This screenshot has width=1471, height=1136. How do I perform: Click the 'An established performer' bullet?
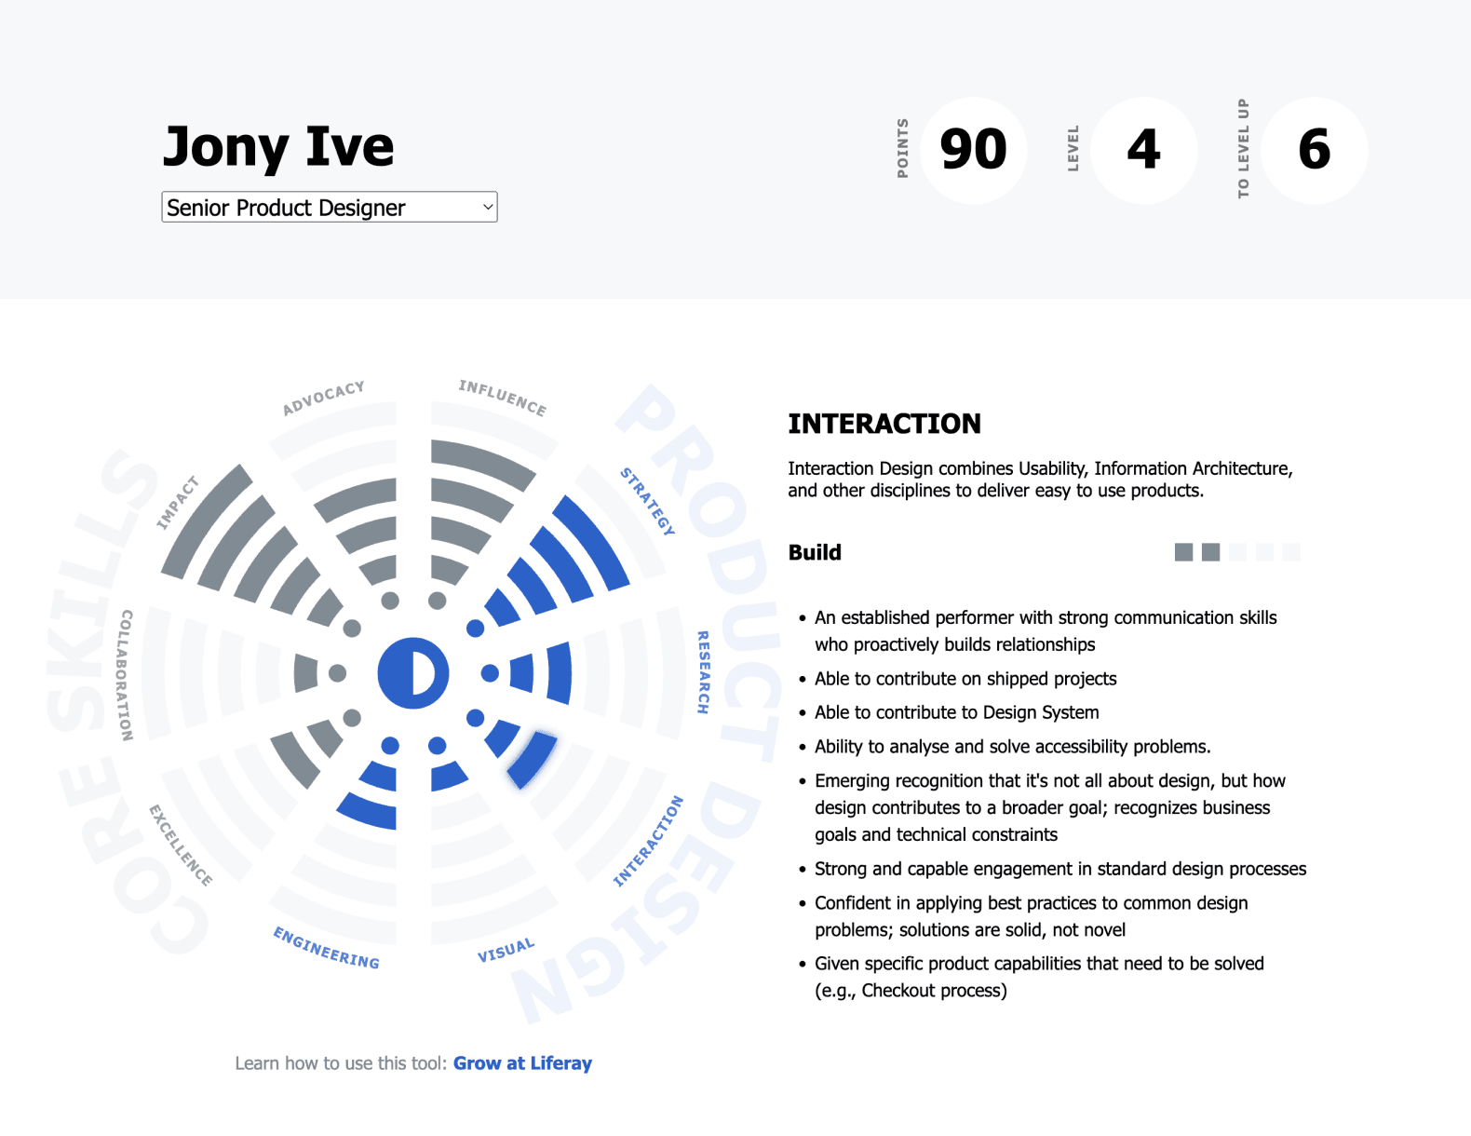click(1046, 631)
